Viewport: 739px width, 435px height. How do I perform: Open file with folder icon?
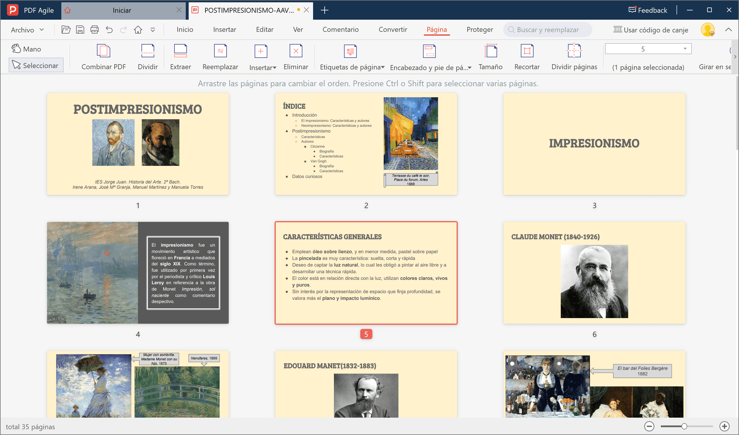(66, 30)
